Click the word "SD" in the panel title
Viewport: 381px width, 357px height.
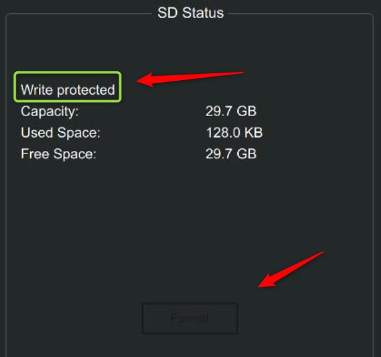coord(168,13)
